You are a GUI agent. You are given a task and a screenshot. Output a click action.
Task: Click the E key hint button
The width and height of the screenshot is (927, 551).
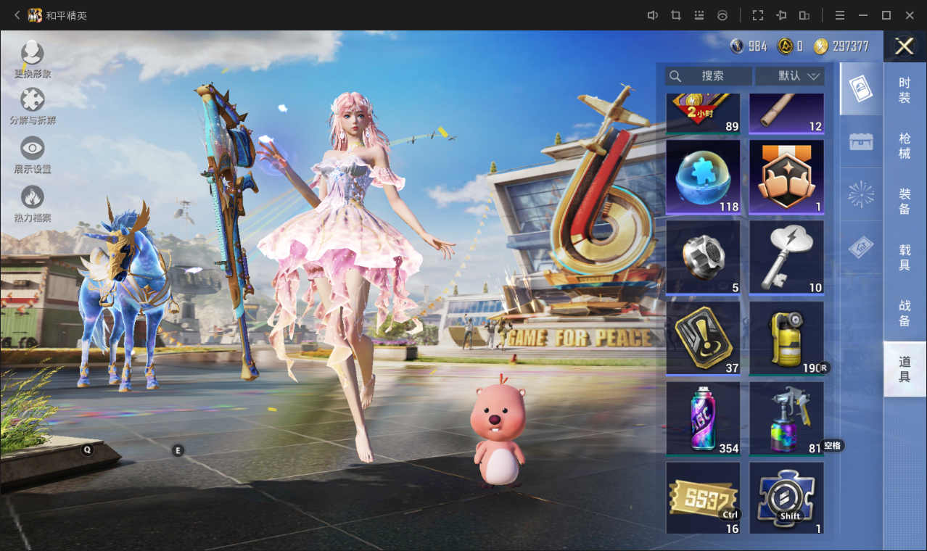(x=178, y=450)
